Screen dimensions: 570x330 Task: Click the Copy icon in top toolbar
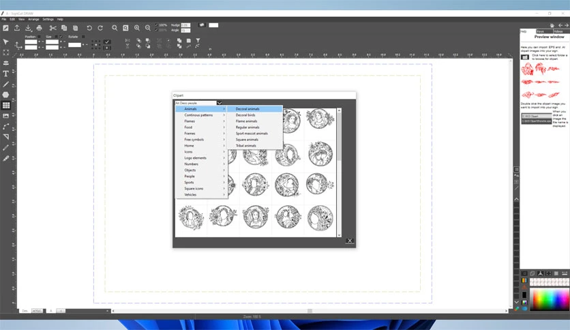click(x=64, y=28)
